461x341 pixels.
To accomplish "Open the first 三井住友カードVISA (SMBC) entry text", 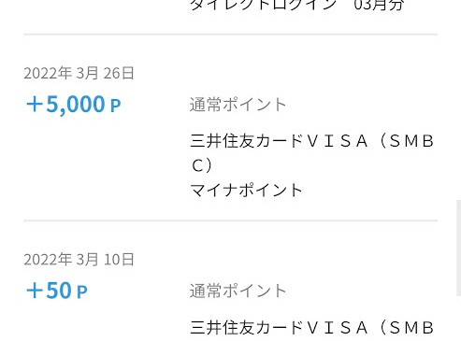I will 311,153.
